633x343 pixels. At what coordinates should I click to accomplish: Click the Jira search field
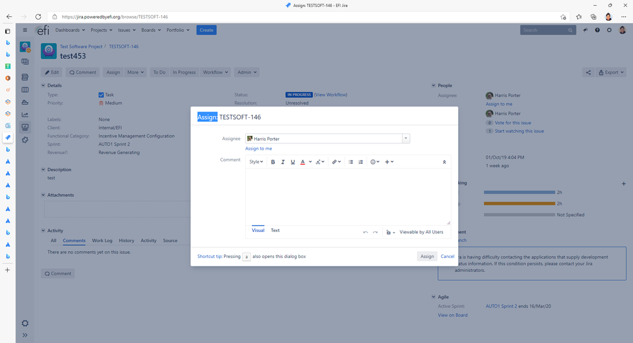548,30
